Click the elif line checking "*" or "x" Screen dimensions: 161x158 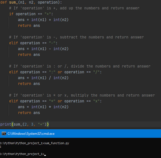click(x=55, y=101)
